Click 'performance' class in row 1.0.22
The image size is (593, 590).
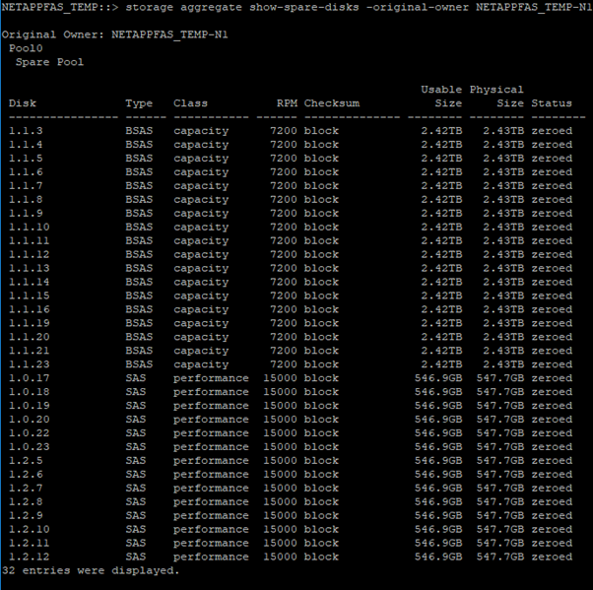coord(211,433)
